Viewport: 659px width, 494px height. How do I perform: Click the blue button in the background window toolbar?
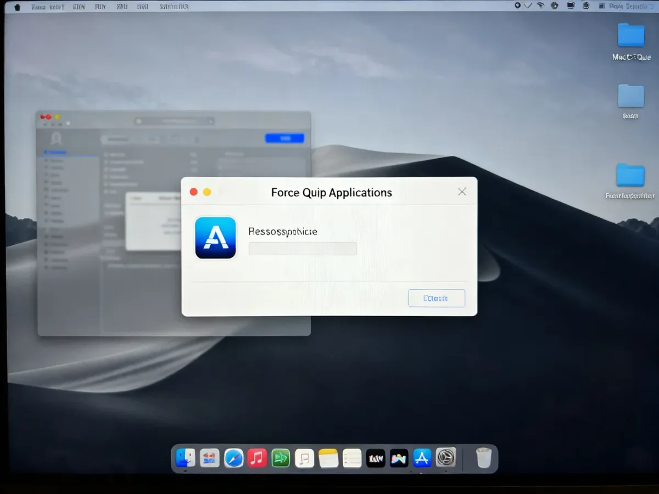pyautogui.click(x=284, y=138)
